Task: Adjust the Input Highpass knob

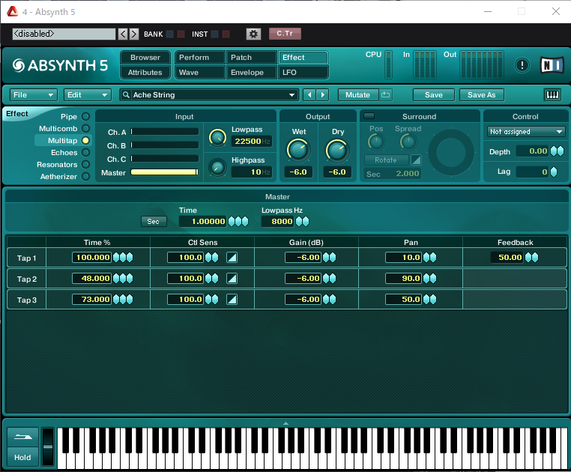Action: (217, 168)
